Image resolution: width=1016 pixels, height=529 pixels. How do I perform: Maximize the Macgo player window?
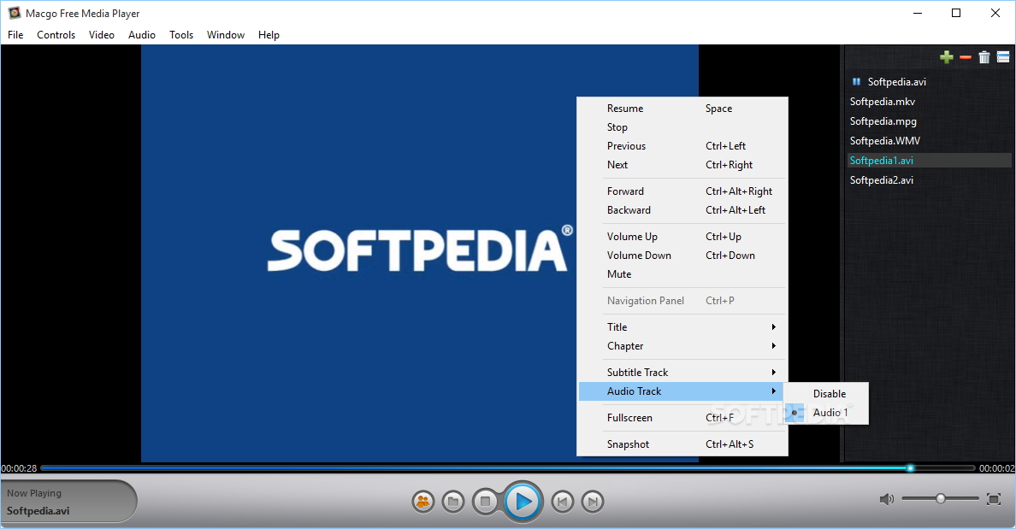[956, 13]
